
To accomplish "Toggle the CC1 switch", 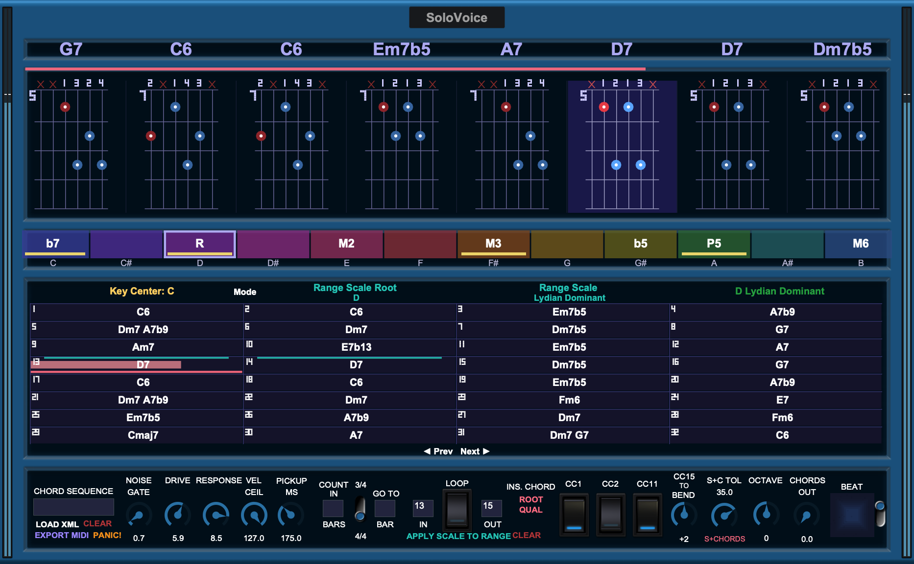I will click(574, 515).
